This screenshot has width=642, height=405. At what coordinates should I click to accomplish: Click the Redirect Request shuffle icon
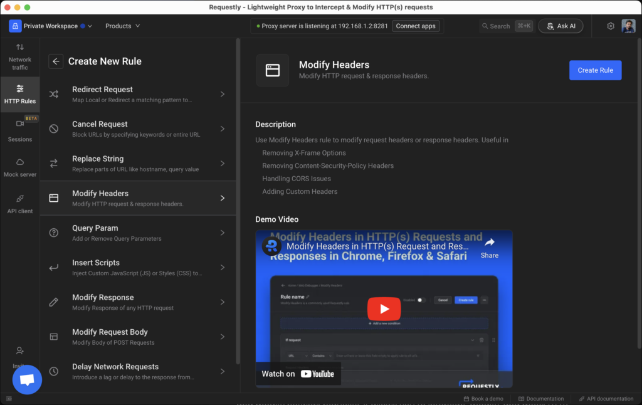[54, 94]
